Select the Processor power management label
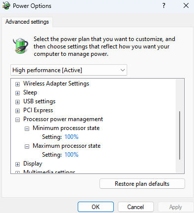The height and width of the screenshot is (213, 194). (x=63, y=119)
